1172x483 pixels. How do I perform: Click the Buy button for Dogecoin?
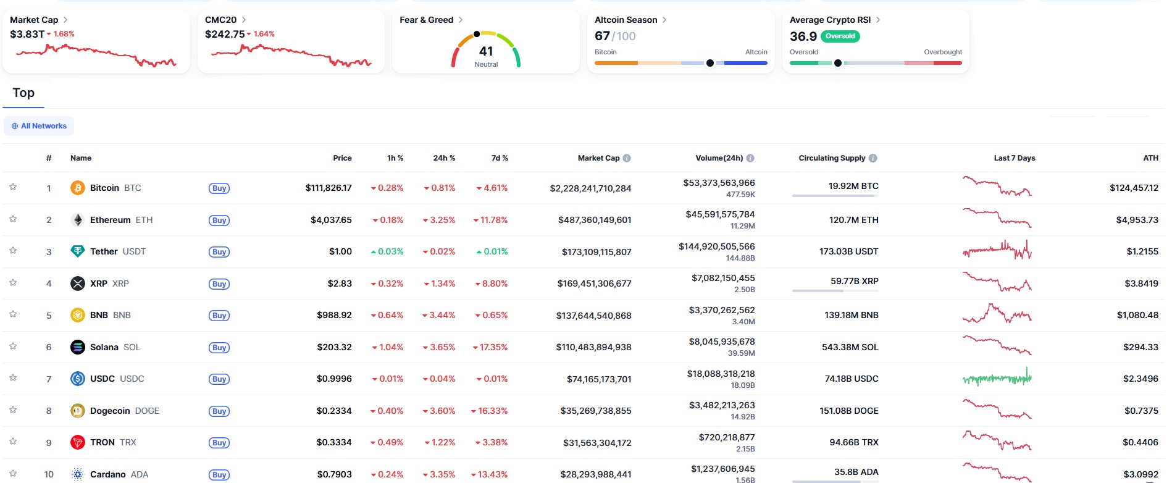(219, 411)
